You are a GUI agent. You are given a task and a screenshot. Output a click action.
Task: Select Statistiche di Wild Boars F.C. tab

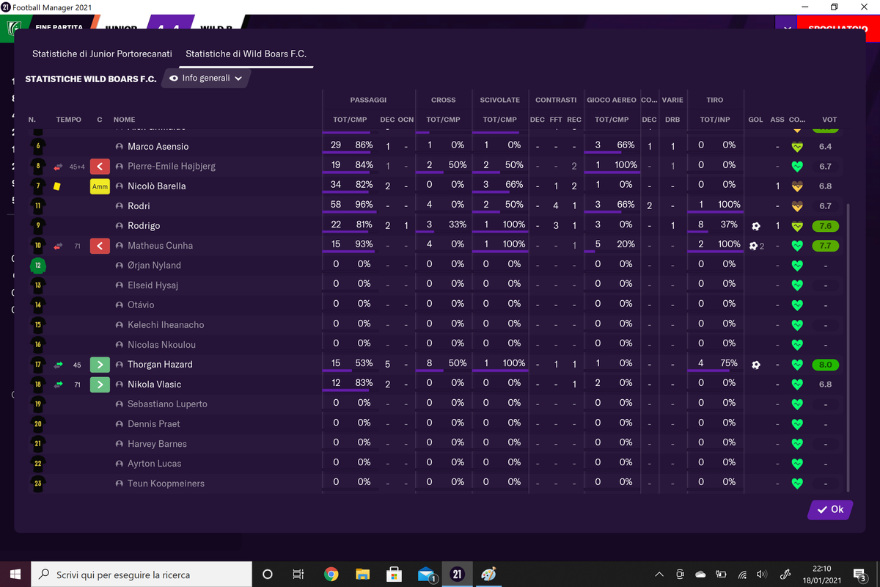[246, 54]
